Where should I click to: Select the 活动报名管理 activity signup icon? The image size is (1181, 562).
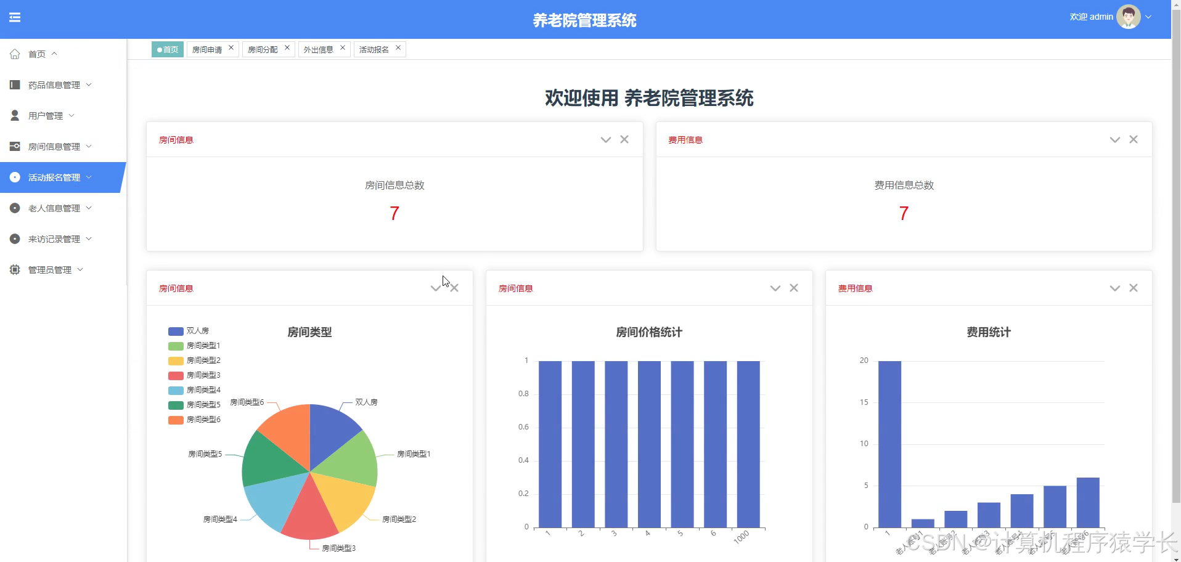click(15, 177)
